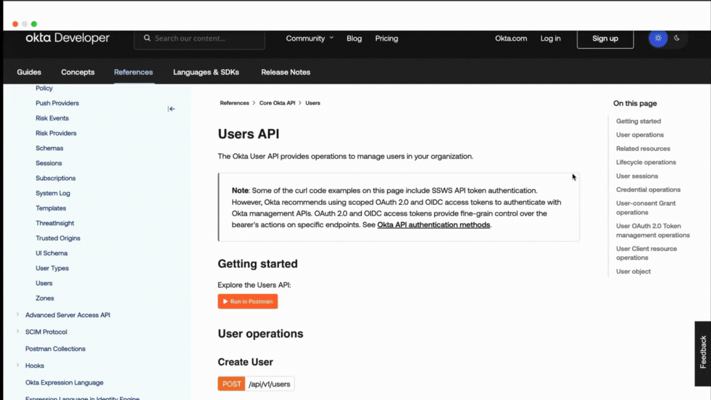Collapse the sidebar with arrow icon

[x=172, y=109]
